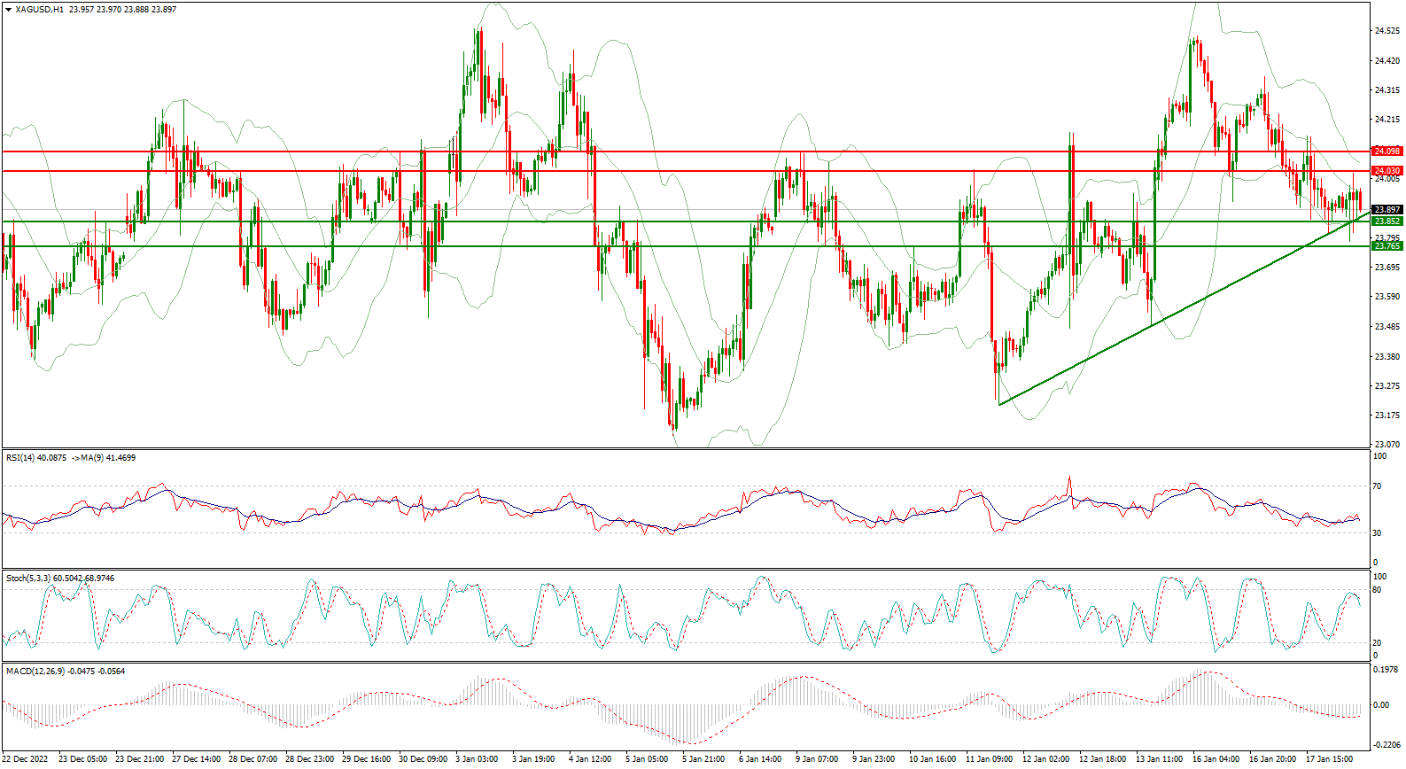Click the 30 level on the RSI scale
The width and height of the screenshot is (1406, 769).
tap(1377, 532)
